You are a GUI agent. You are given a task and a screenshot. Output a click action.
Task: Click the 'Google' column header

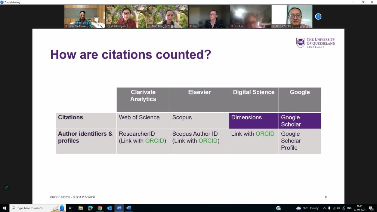(300, 100)
